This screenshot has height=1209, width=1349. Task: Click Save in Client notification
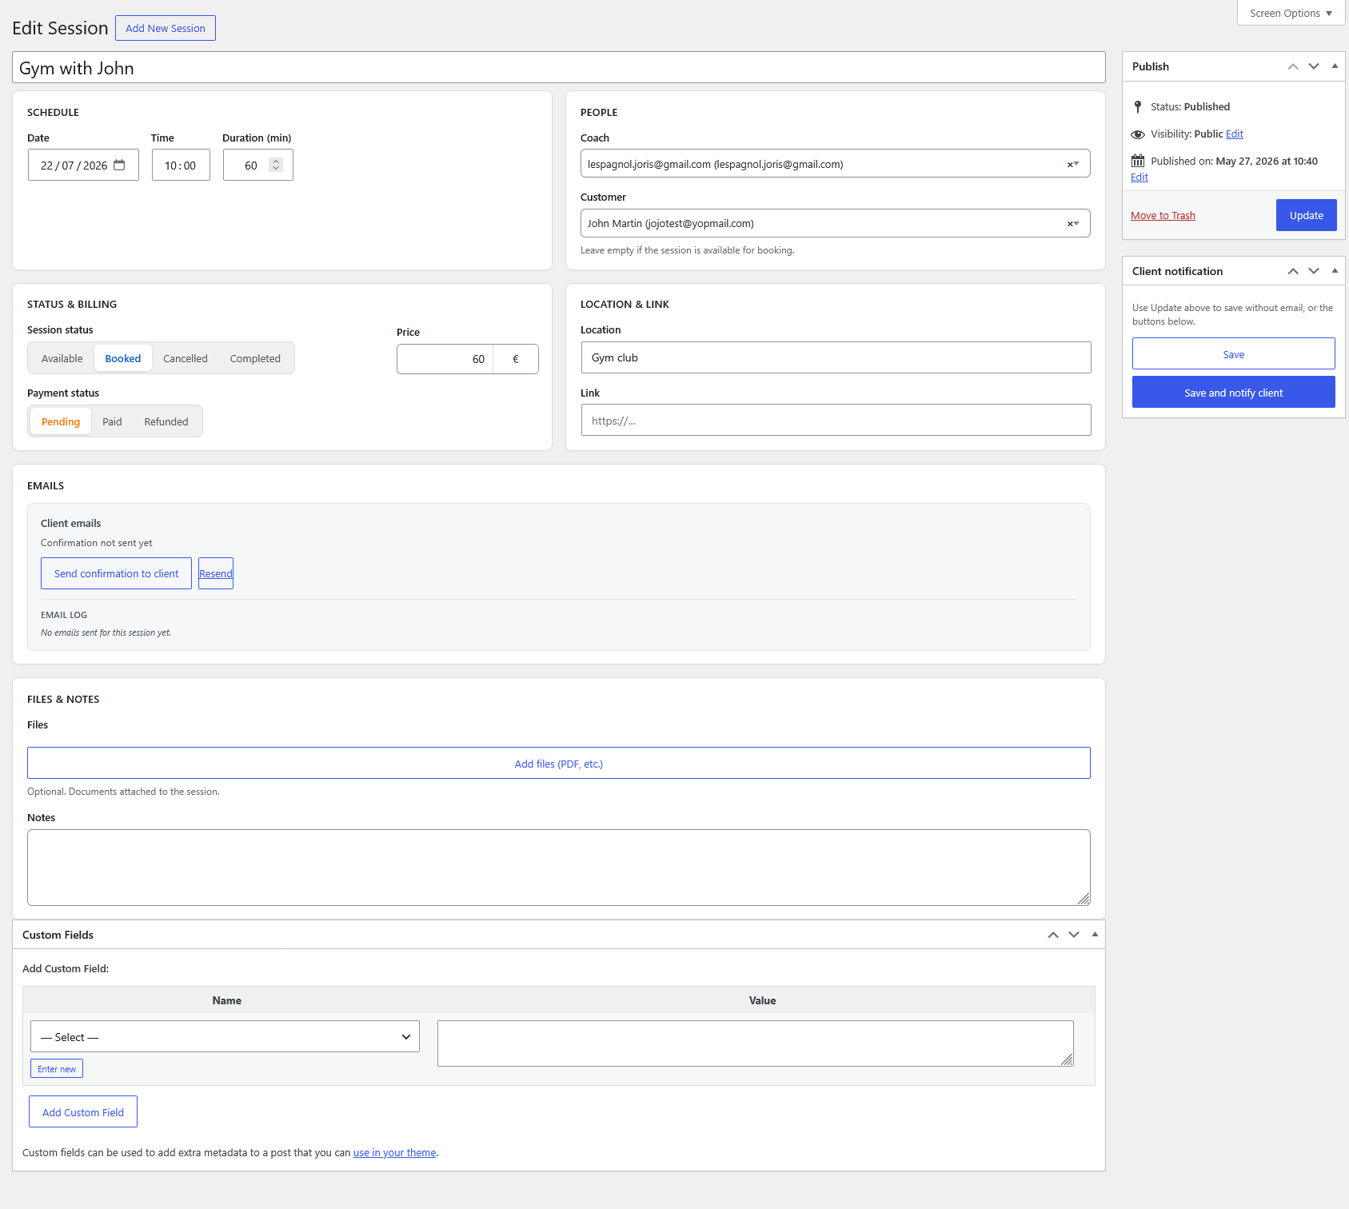pos(1233,353)
